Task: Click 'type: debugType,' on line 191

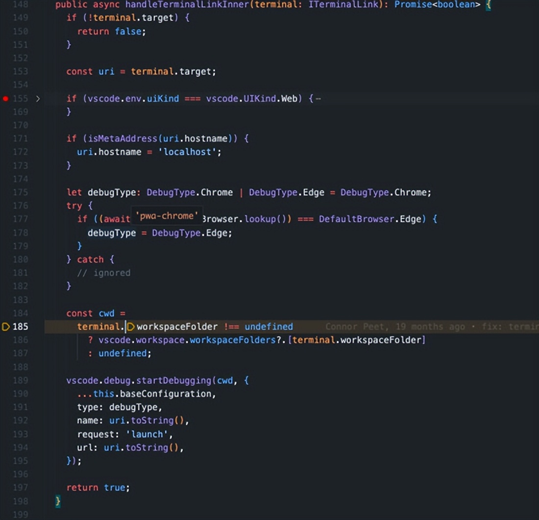Action: coord(119,408)
